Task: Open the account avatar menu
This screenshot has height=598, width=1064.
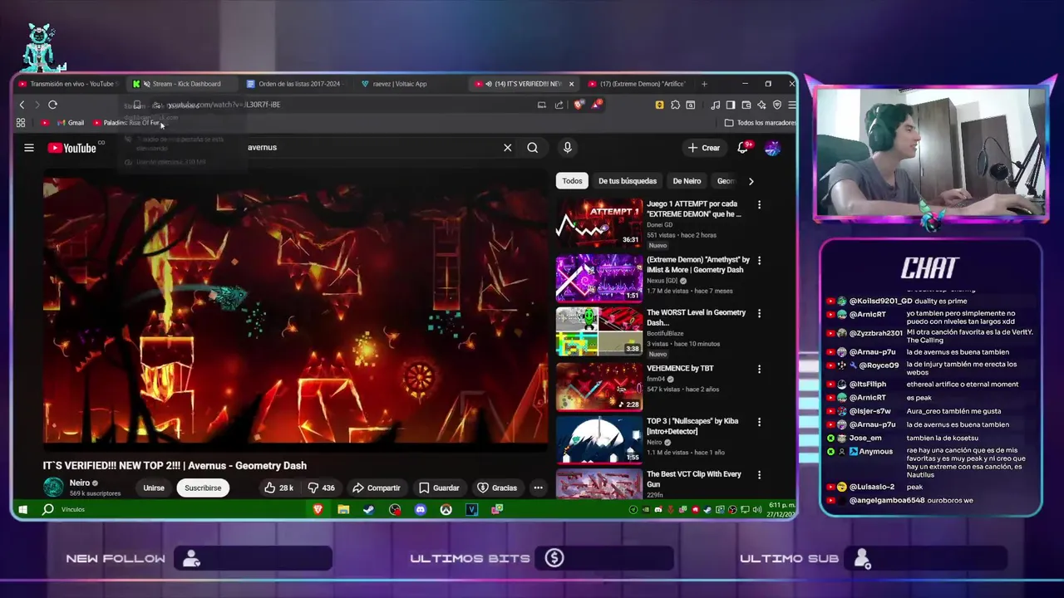Action: point(772,148)
